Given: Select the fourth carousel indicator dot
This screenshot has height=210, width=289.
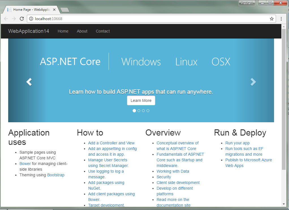Looking at the screenshot, I should (x=148, y=111).
